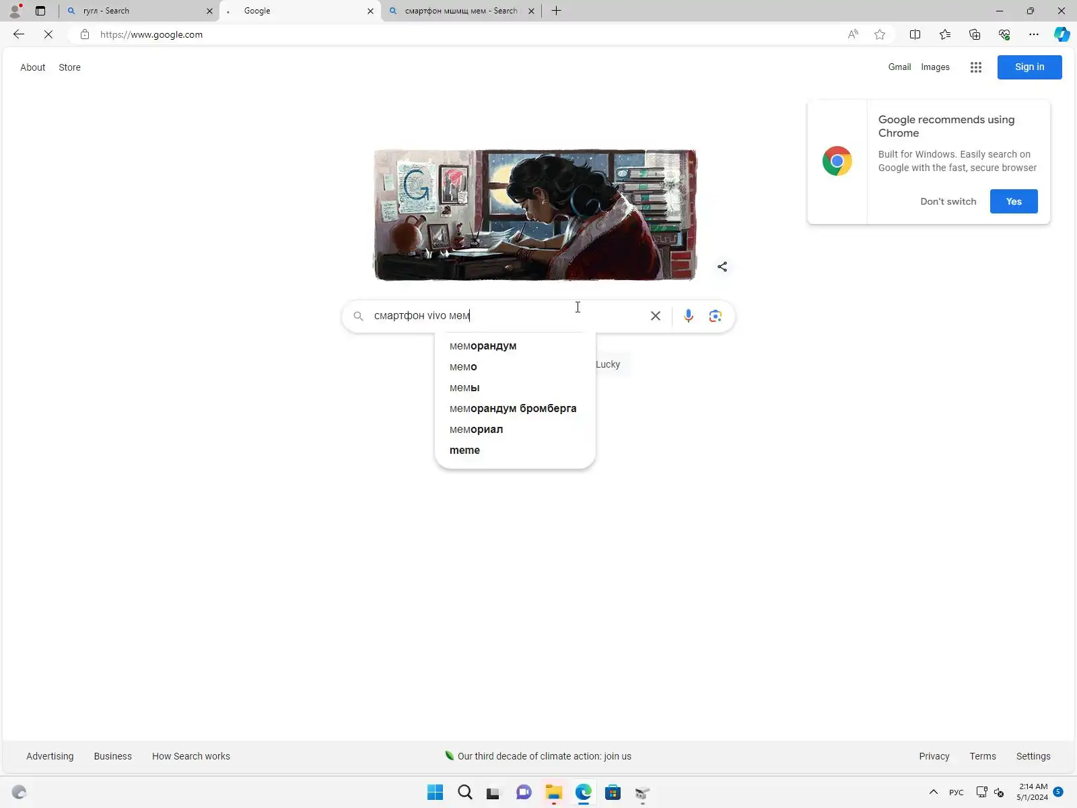This screenshot has height=808, width=1077.
Task: Open File Explorer from the taskbar
Action: point(554,793)
